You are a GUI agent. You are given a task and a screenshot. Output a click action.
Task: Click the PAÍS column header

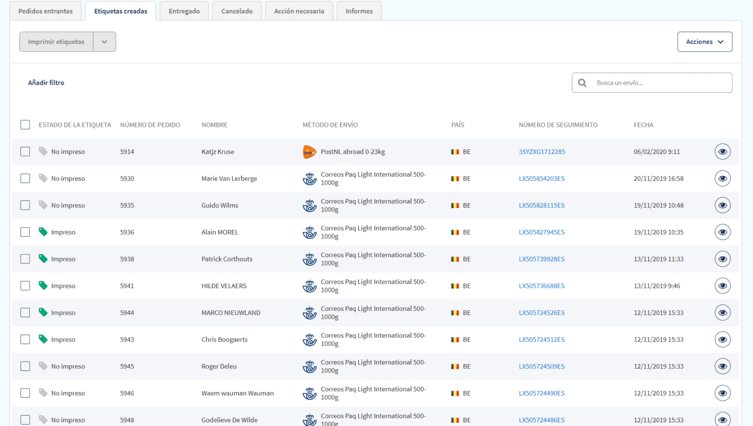[457, 125]
